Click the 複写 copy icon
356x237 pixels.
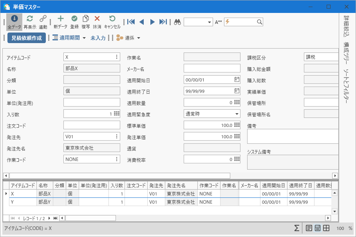(x=86, y=19)
